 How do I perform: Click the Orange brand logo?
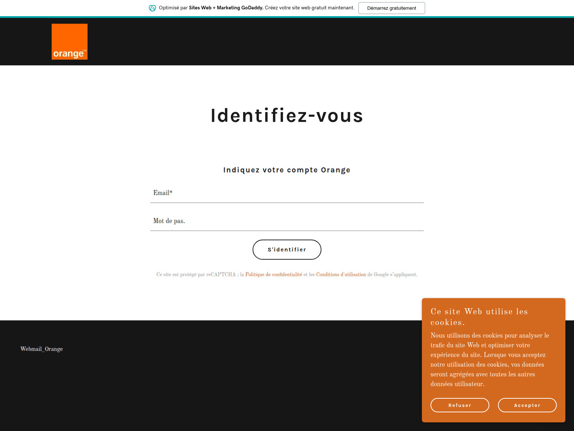point(70,42)
